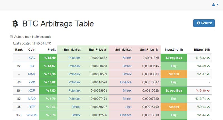Click the up arrow beside %4,59
223x120 pixels.
pyautogui.click(x=208, y=66)
